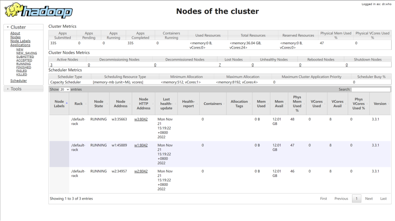Screen dimensions: 395x221
Task: Show SUBMITTED applications
Action: [25, 57]
